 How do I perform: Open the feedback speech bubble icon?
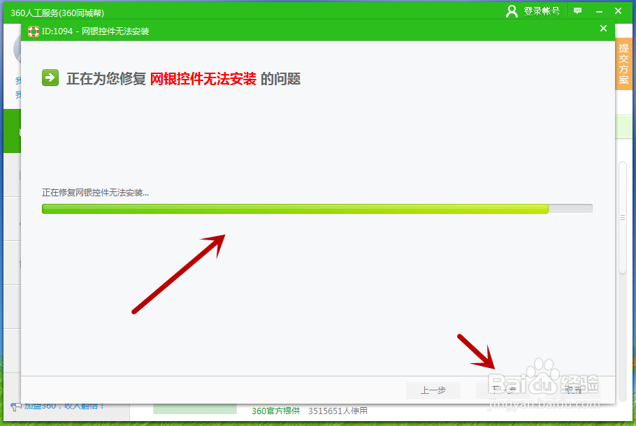[577, 11]
